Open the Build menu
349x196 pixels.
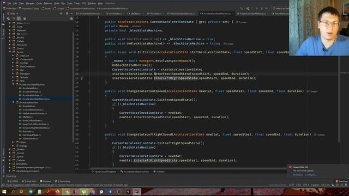point(57,3)
